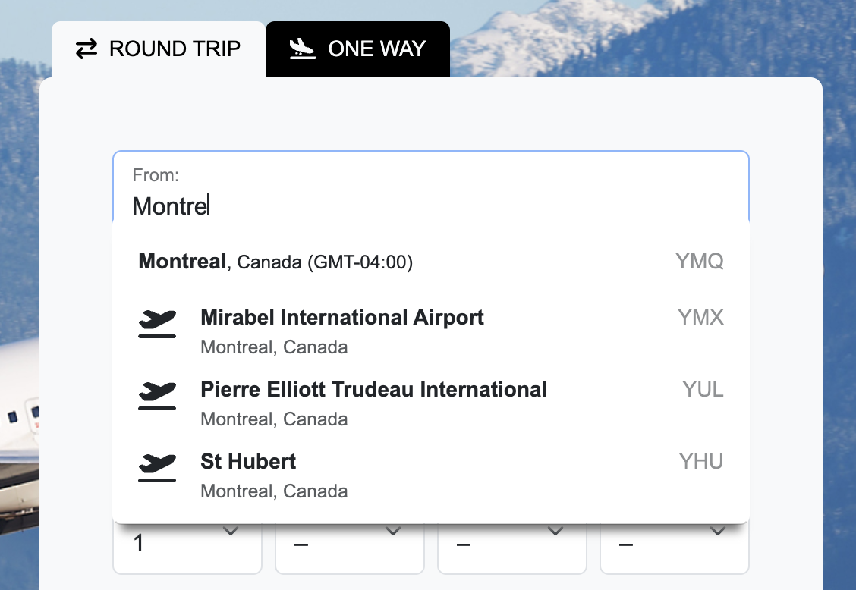Select the YHU airport code

pyautogui.click(x=700, y=461)
